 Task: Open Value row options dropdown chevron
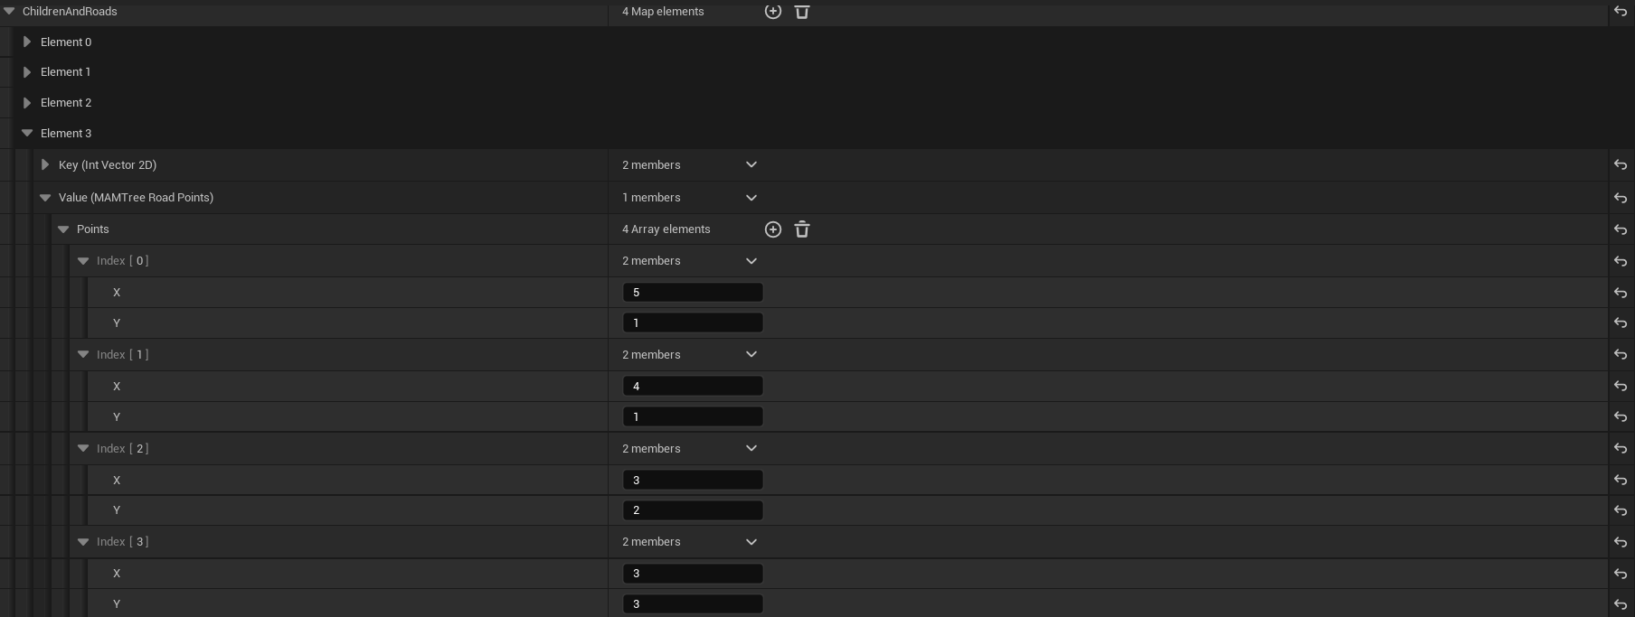point(751,198)
